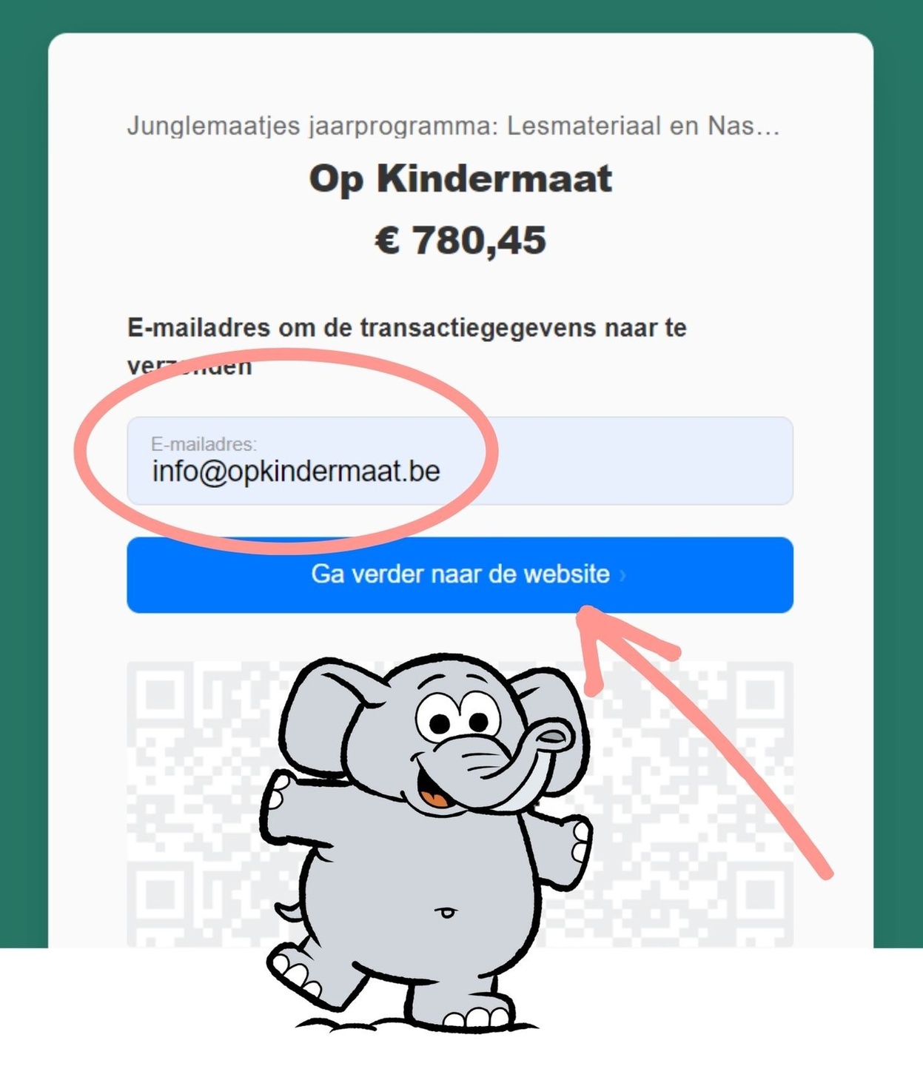Expand the truncated Junglemaatjes jaarprogramma description
923x1066 pixels.
tap(453, 126)
